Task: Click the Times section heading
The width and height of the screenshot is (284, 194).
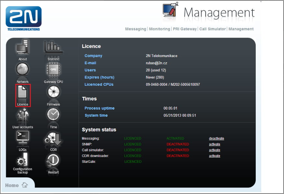Action: [x=89, y=99]
